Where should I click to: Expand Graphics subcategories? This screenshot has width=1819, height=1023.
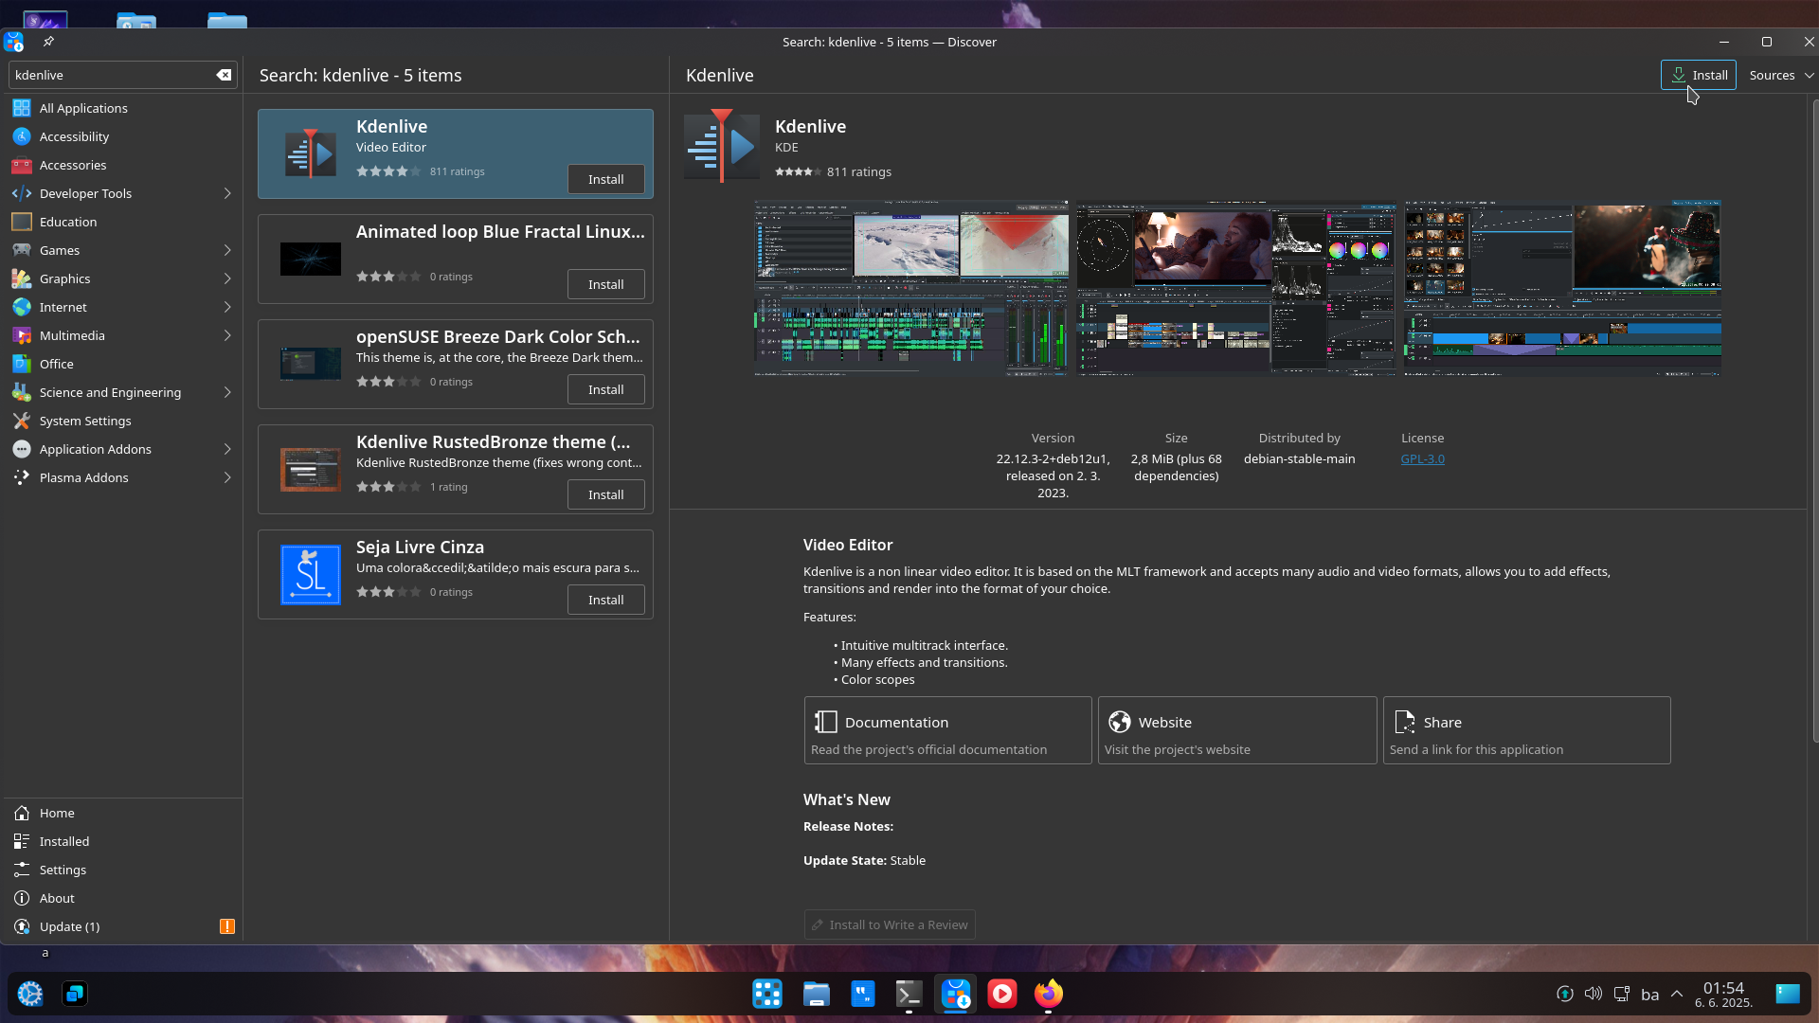[x=227, y=278]
